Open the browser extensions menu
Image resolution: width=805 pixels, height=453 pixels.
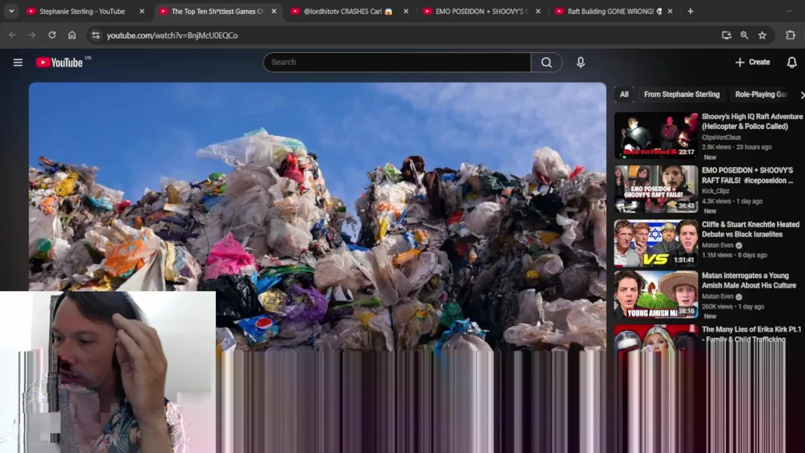point(791,35)
